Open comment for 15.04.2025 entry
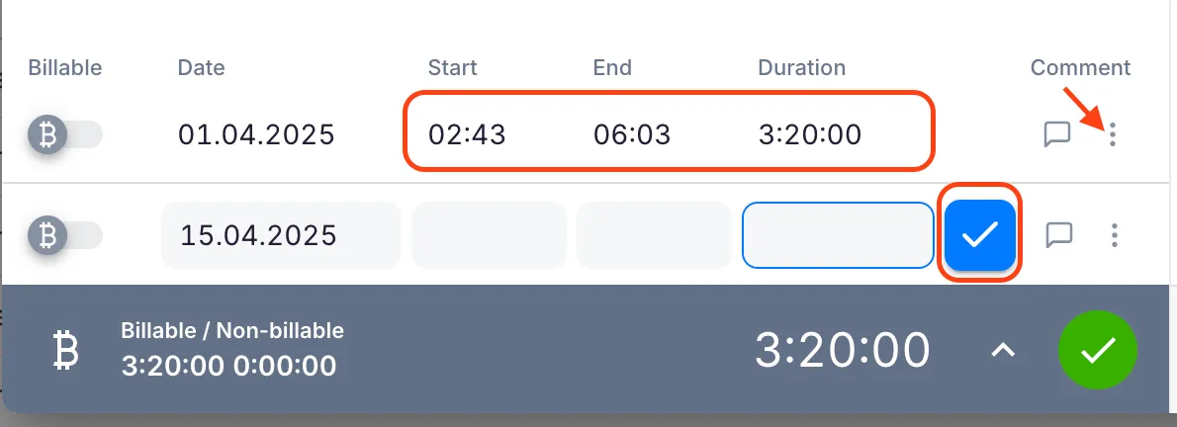Screen dimensions: 1177x427 (1059, 234)
